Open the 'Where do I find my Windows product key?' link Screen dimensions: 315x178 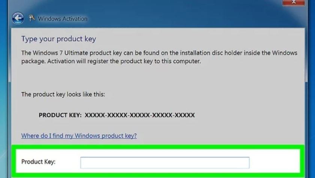point(79,136)
